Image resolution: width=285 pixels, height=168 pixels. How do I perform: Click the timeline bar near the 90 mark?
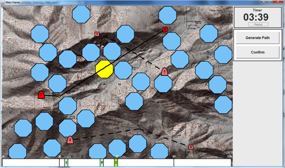[x=174, y=163]
